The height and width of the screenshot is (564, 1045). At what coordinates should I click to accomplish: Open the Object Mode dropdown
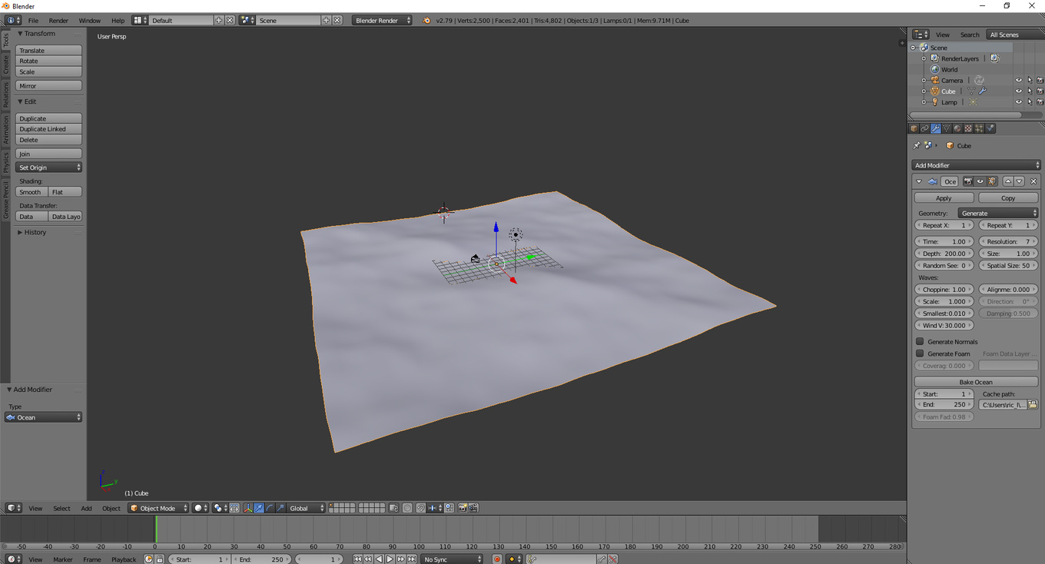coord(158,508)
